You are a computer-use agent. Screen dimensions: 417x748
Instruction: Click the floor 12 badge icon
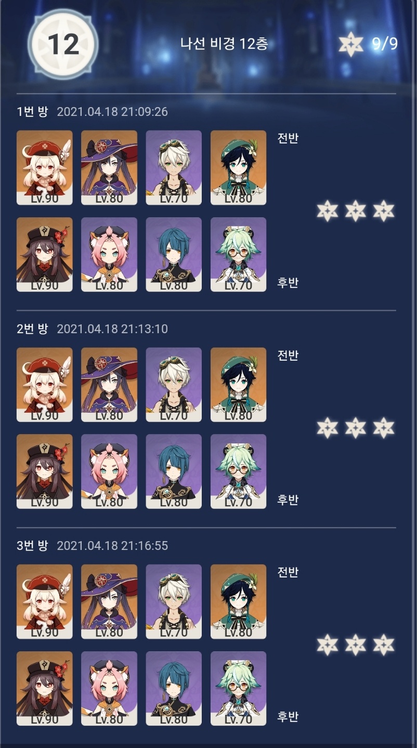[x=63, y=44]
